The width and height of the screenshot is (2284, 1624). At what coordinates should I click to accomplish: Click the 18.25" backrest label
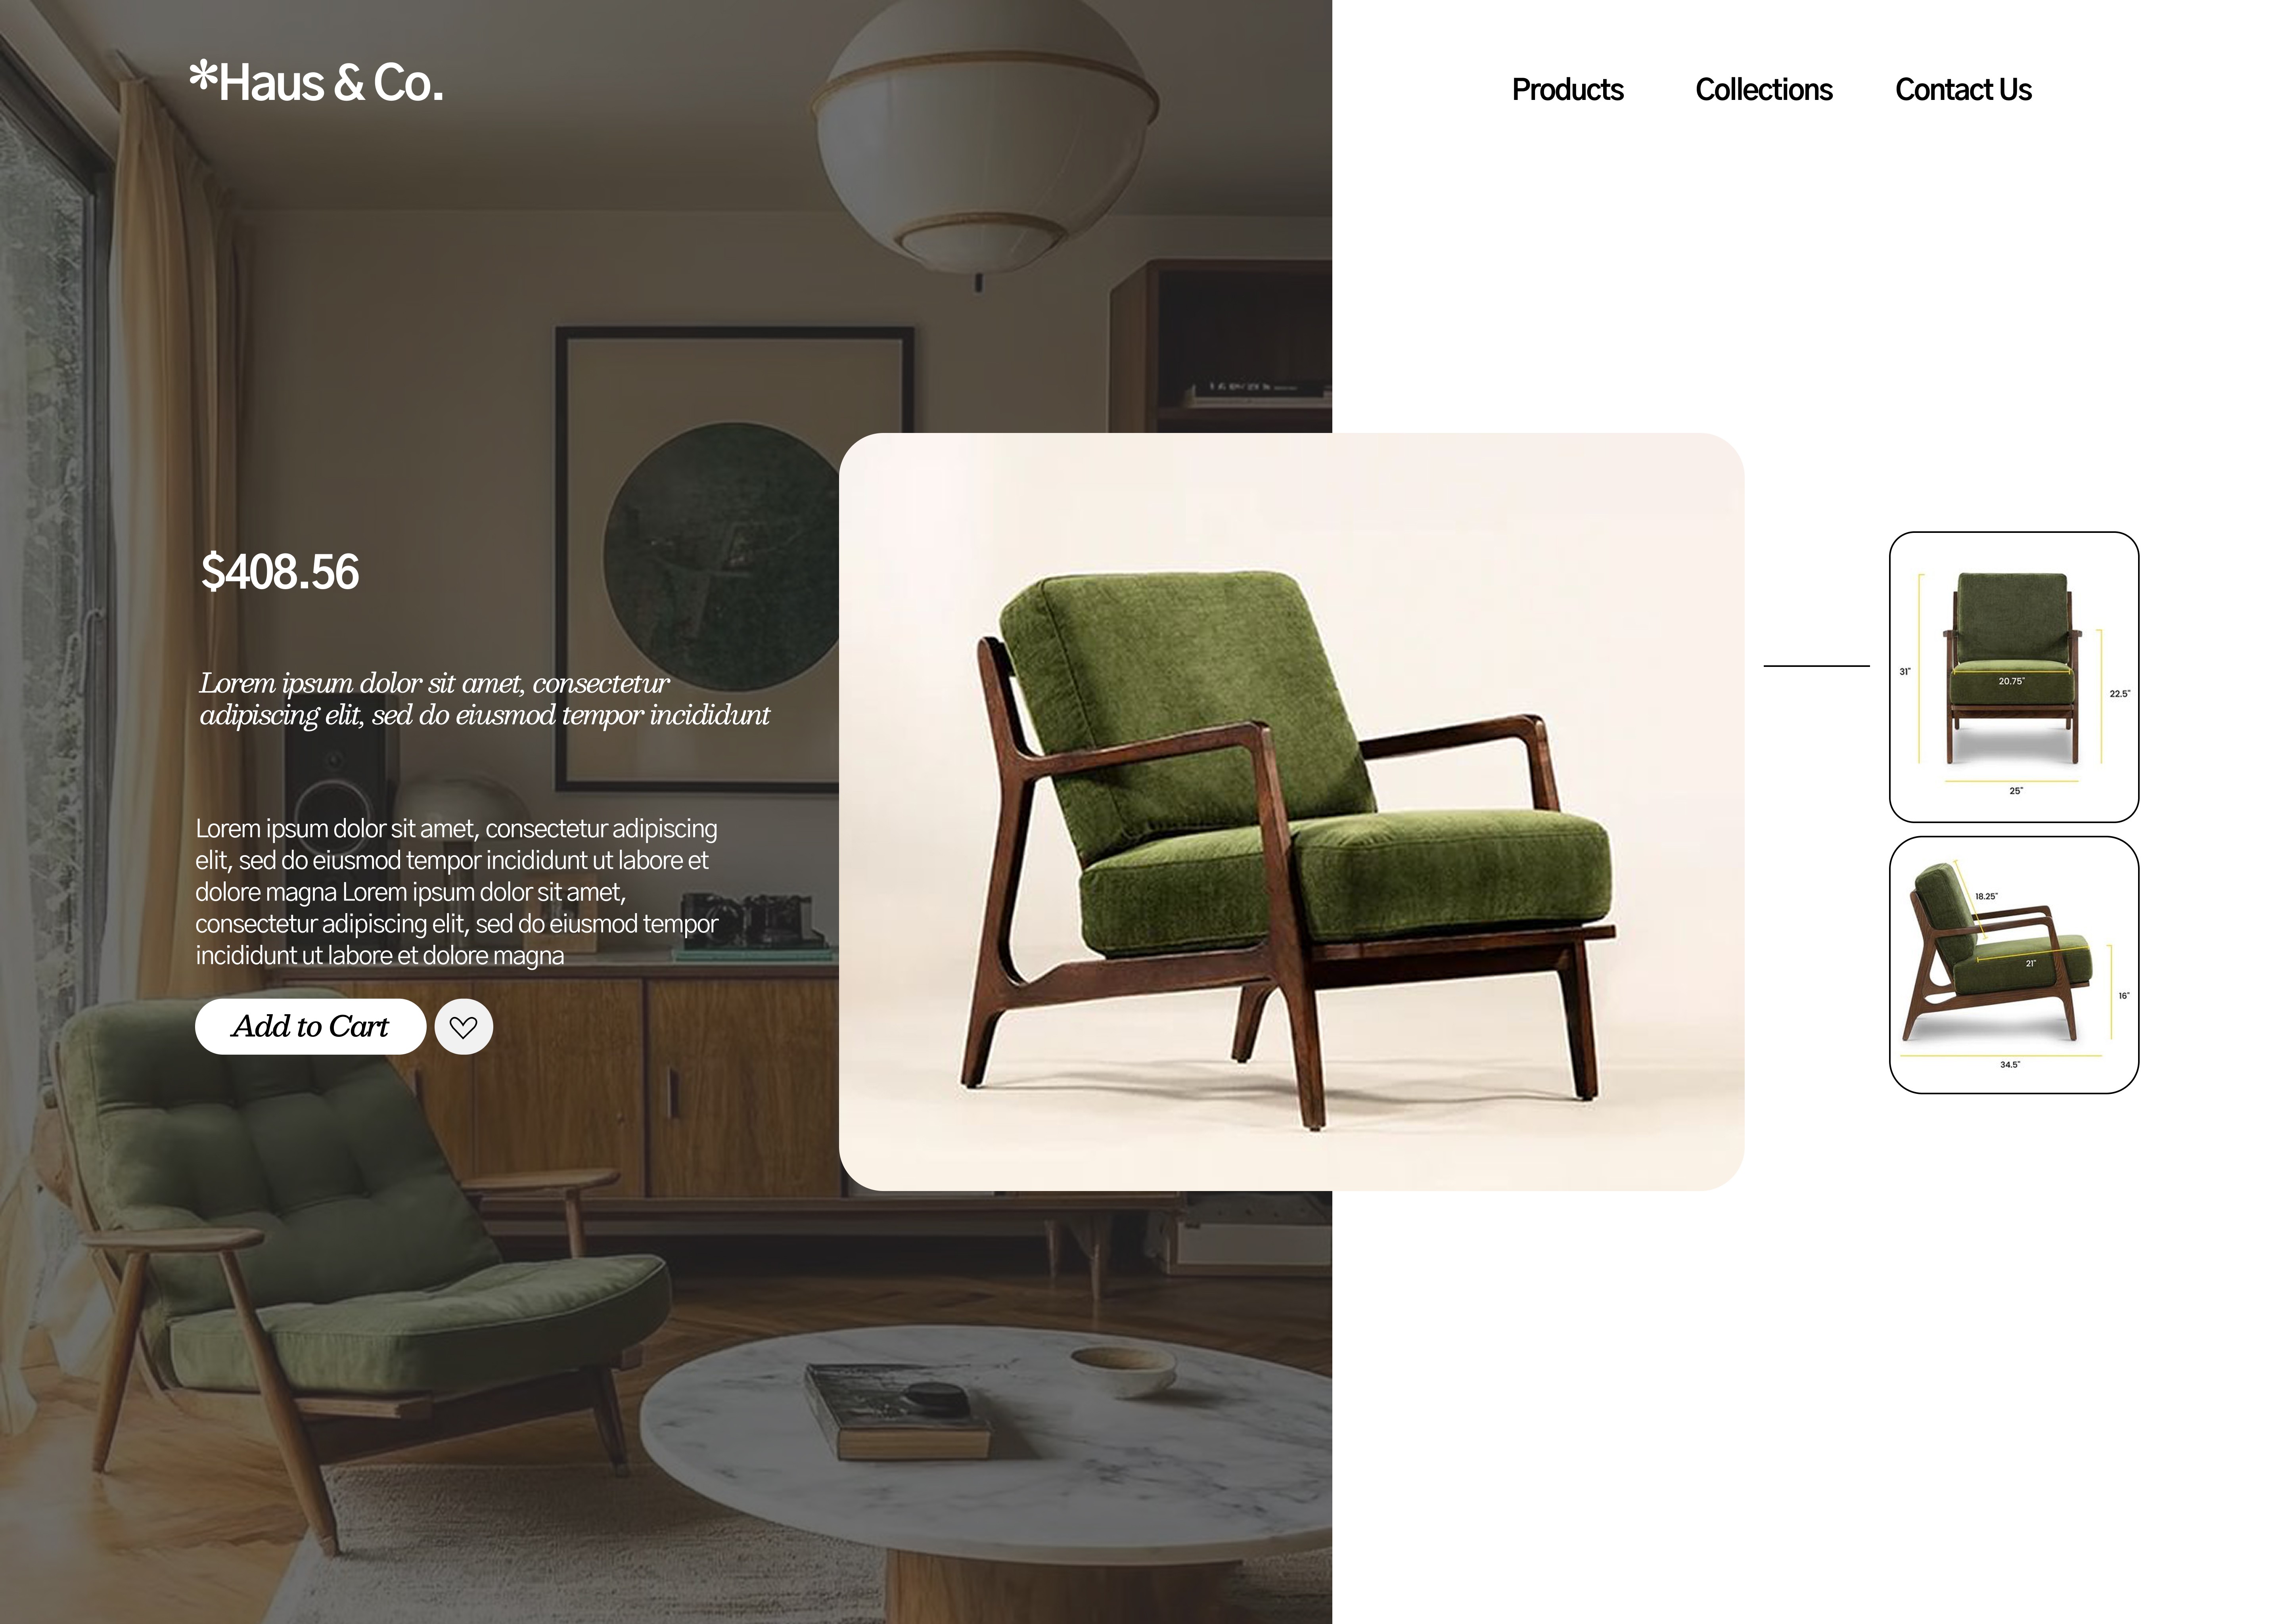pyautogui.click(x=1986, y=897)
